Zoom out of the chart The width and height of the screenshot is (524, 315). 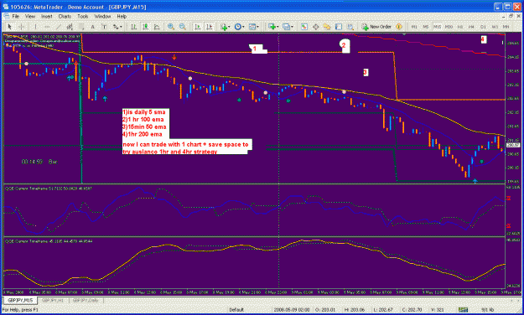(x=183, y=27)
